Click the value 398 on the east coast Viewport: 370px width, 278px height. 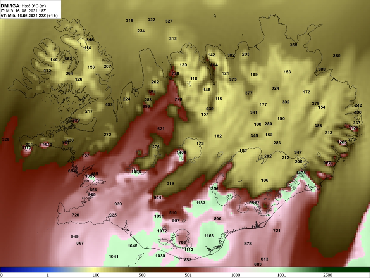[322, 69]
